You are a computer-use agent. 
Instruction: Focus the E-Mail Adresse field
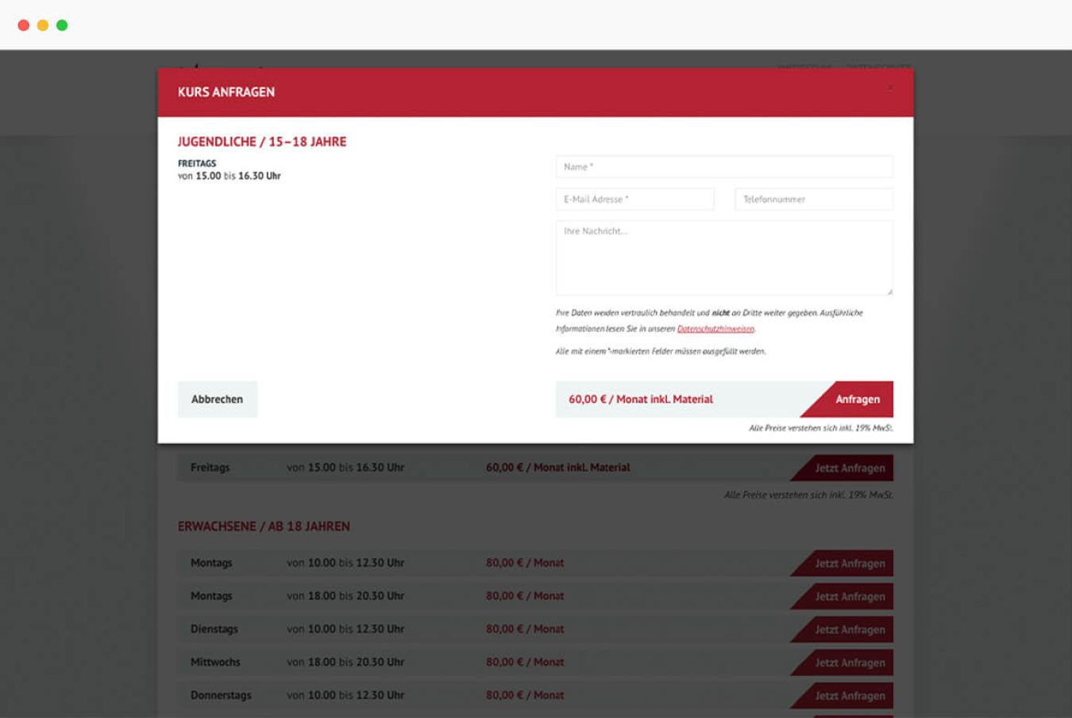tap(634, 199)
